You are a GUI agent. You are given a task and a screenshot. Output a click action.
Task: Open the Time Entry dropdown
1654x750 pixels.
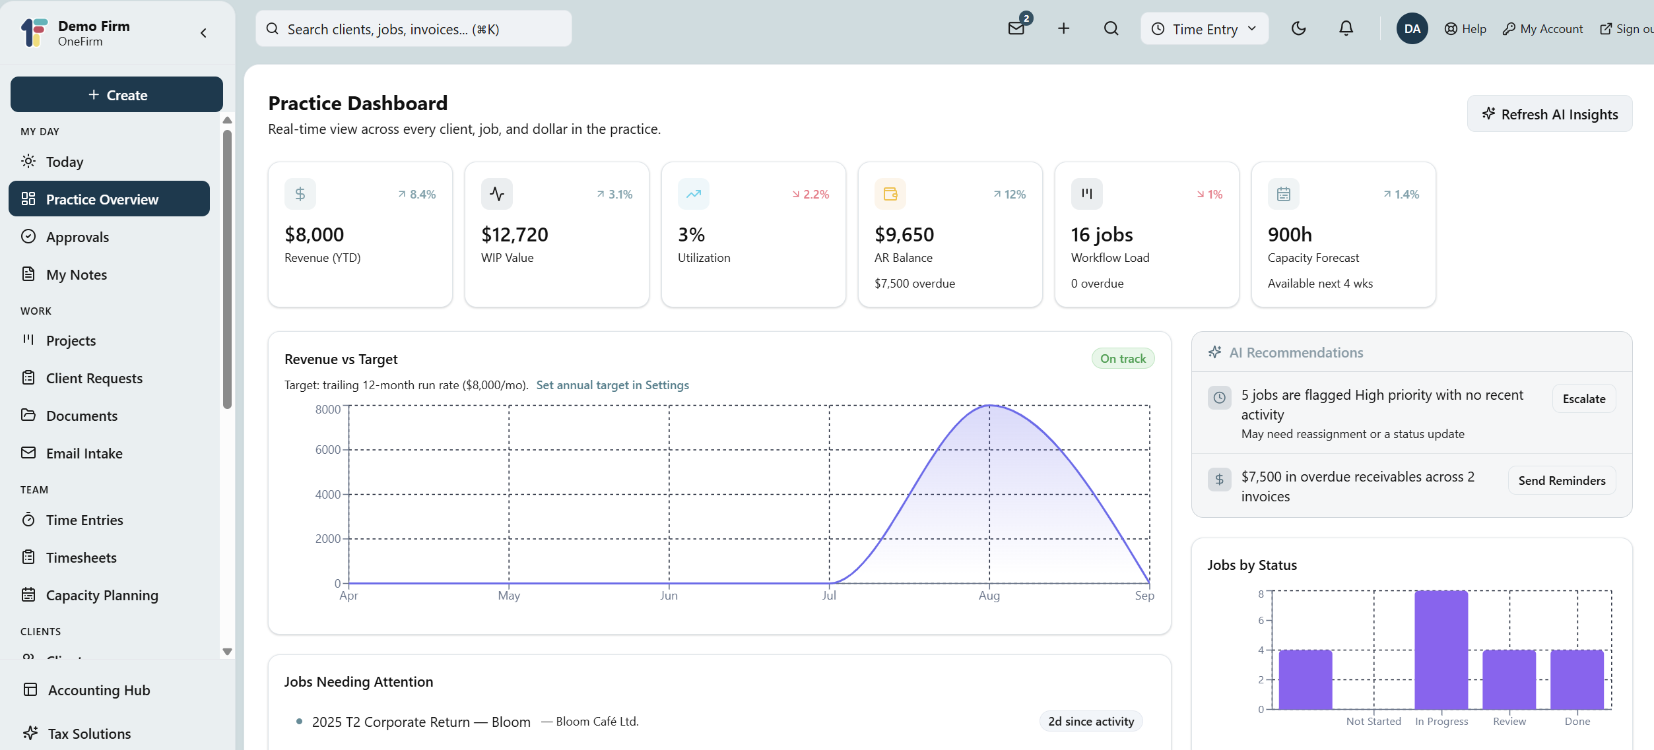[1204, 29]
